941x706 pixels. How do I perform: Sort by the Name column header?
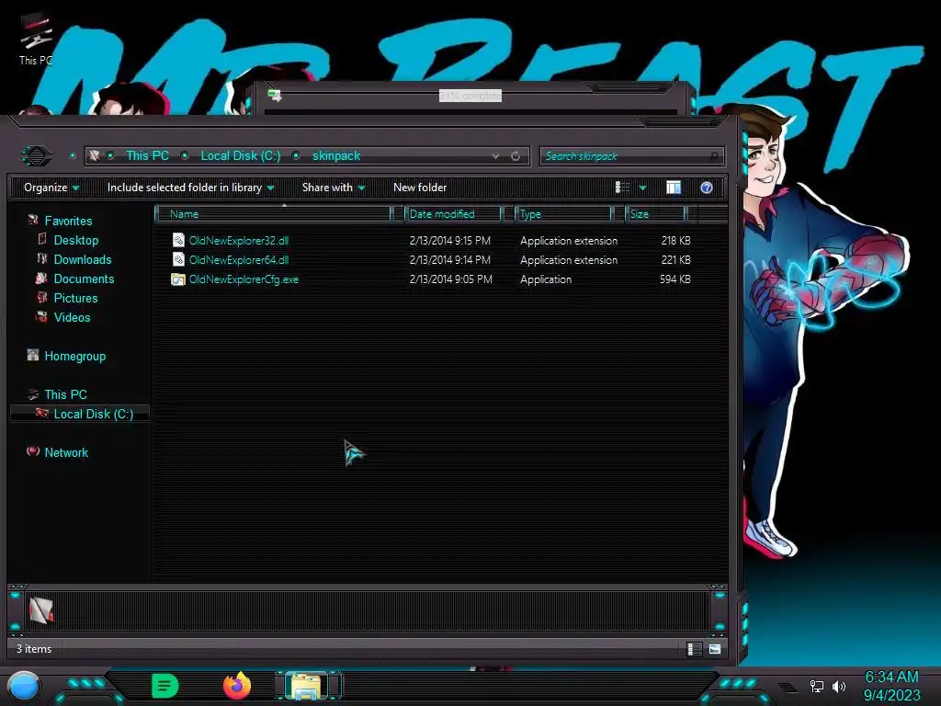click(273, 213)
